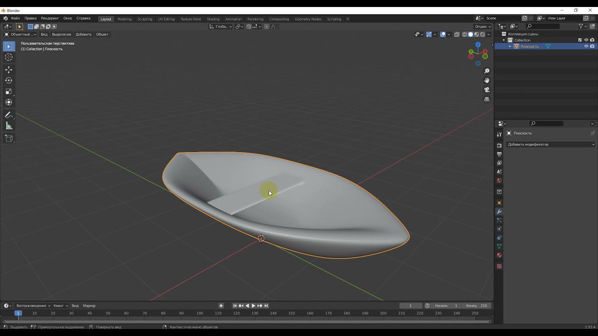598x336 pixels.
Task: Click the zoom magnifier viewport icon
Action: (x=487, y=71)
